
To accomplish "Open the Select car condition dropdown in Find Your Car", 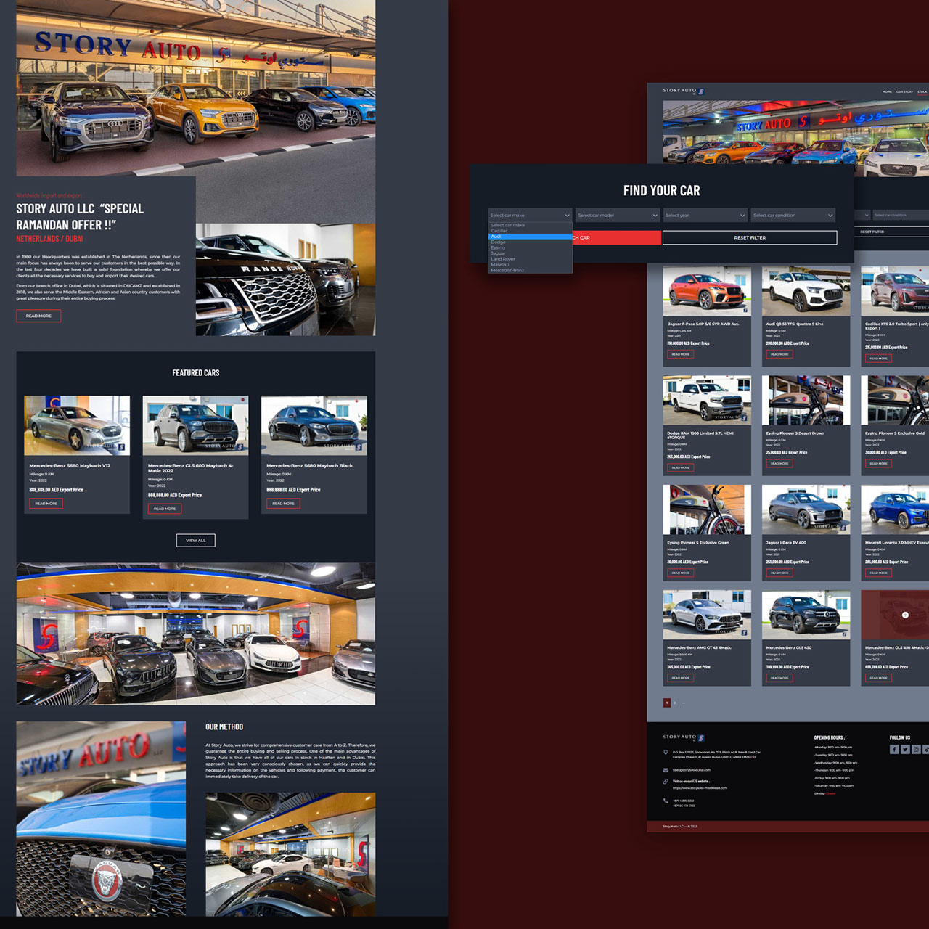I will (x=793, y=215).
